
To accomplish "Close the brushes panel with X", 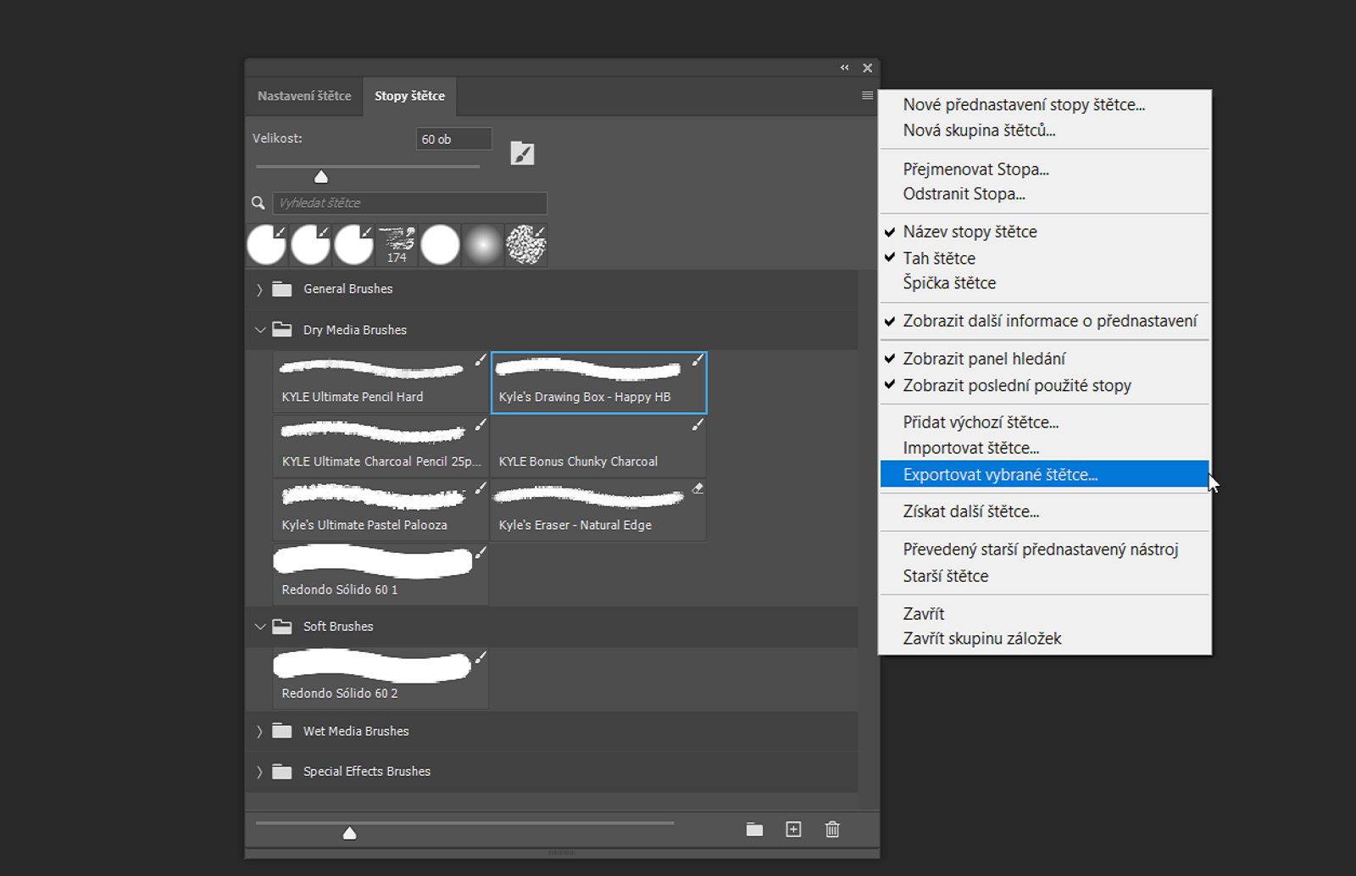I will coord(867,68).
